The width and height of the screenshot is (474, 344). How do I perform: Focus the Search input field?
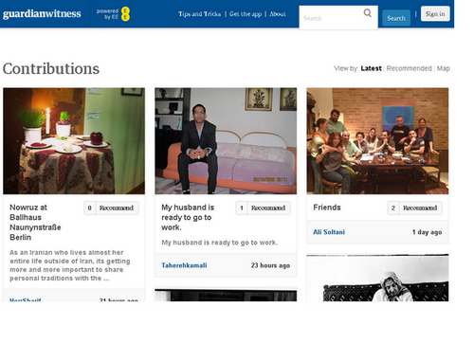[x=338, y=18]
